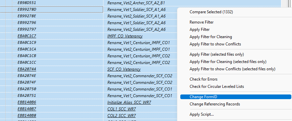Select tree row EBA0C1CA
292x121 pixels.
pos(27,49)
